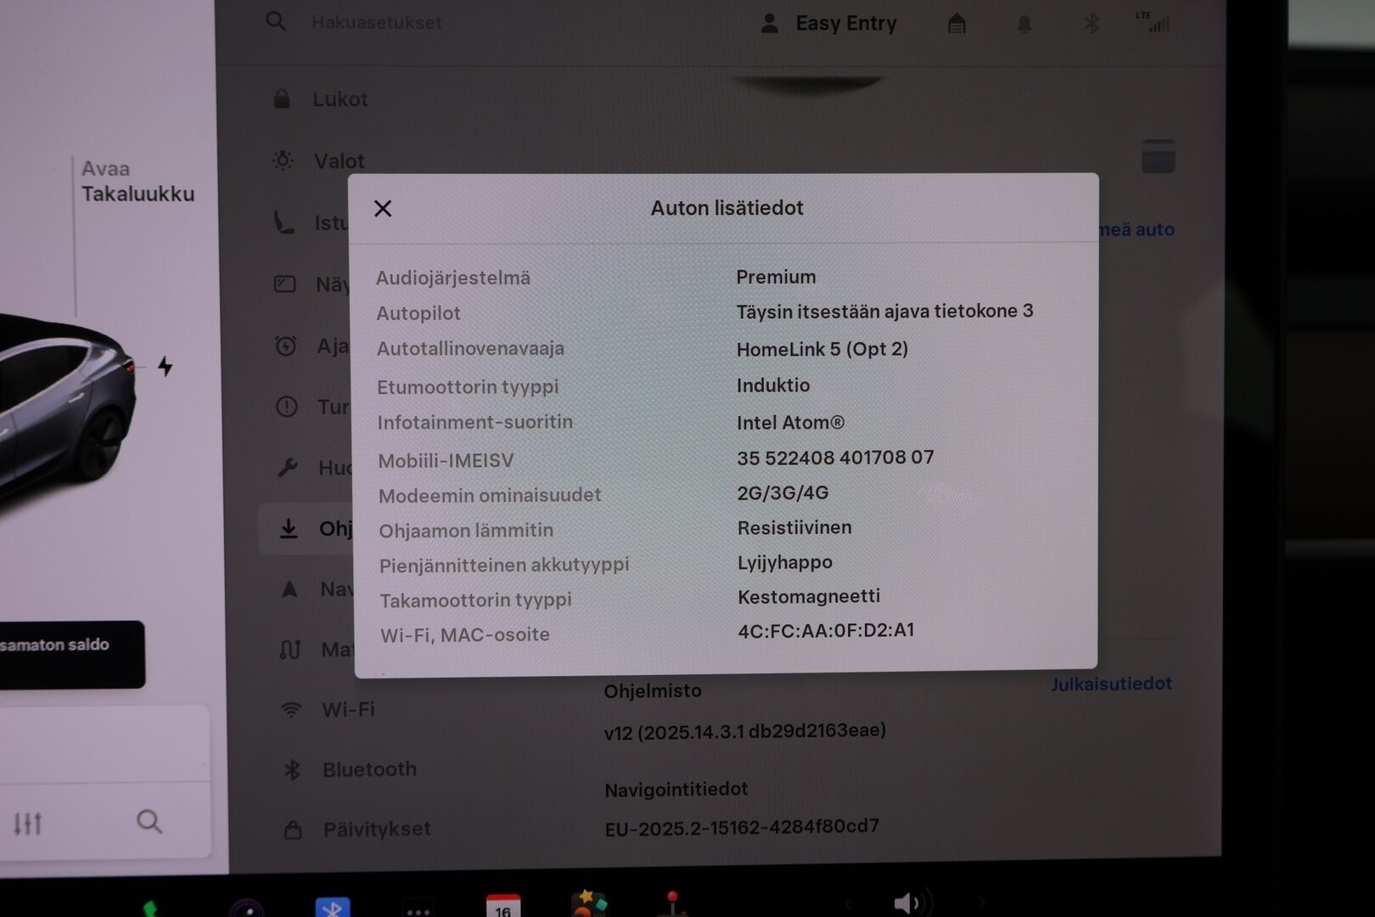
Task: Click the media search magnifier icon
Action: tap(149, 821)
